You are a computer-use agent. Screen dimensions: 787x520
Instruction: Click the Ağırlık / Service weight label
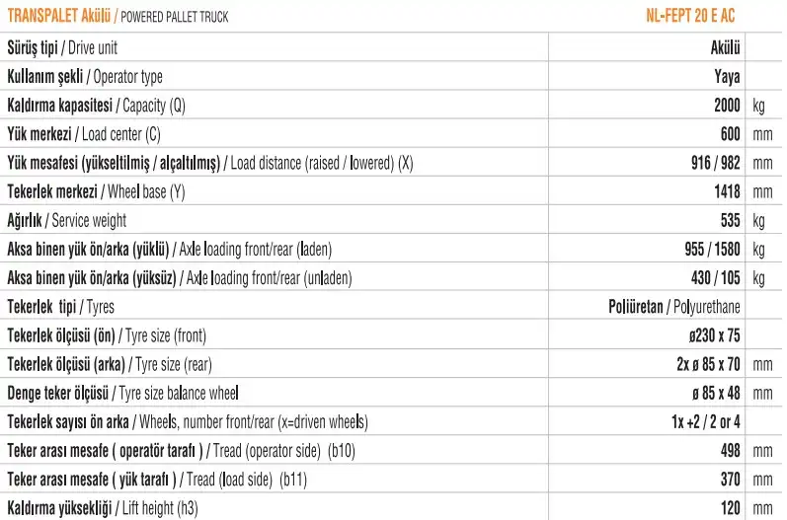[x=67, y=220]
